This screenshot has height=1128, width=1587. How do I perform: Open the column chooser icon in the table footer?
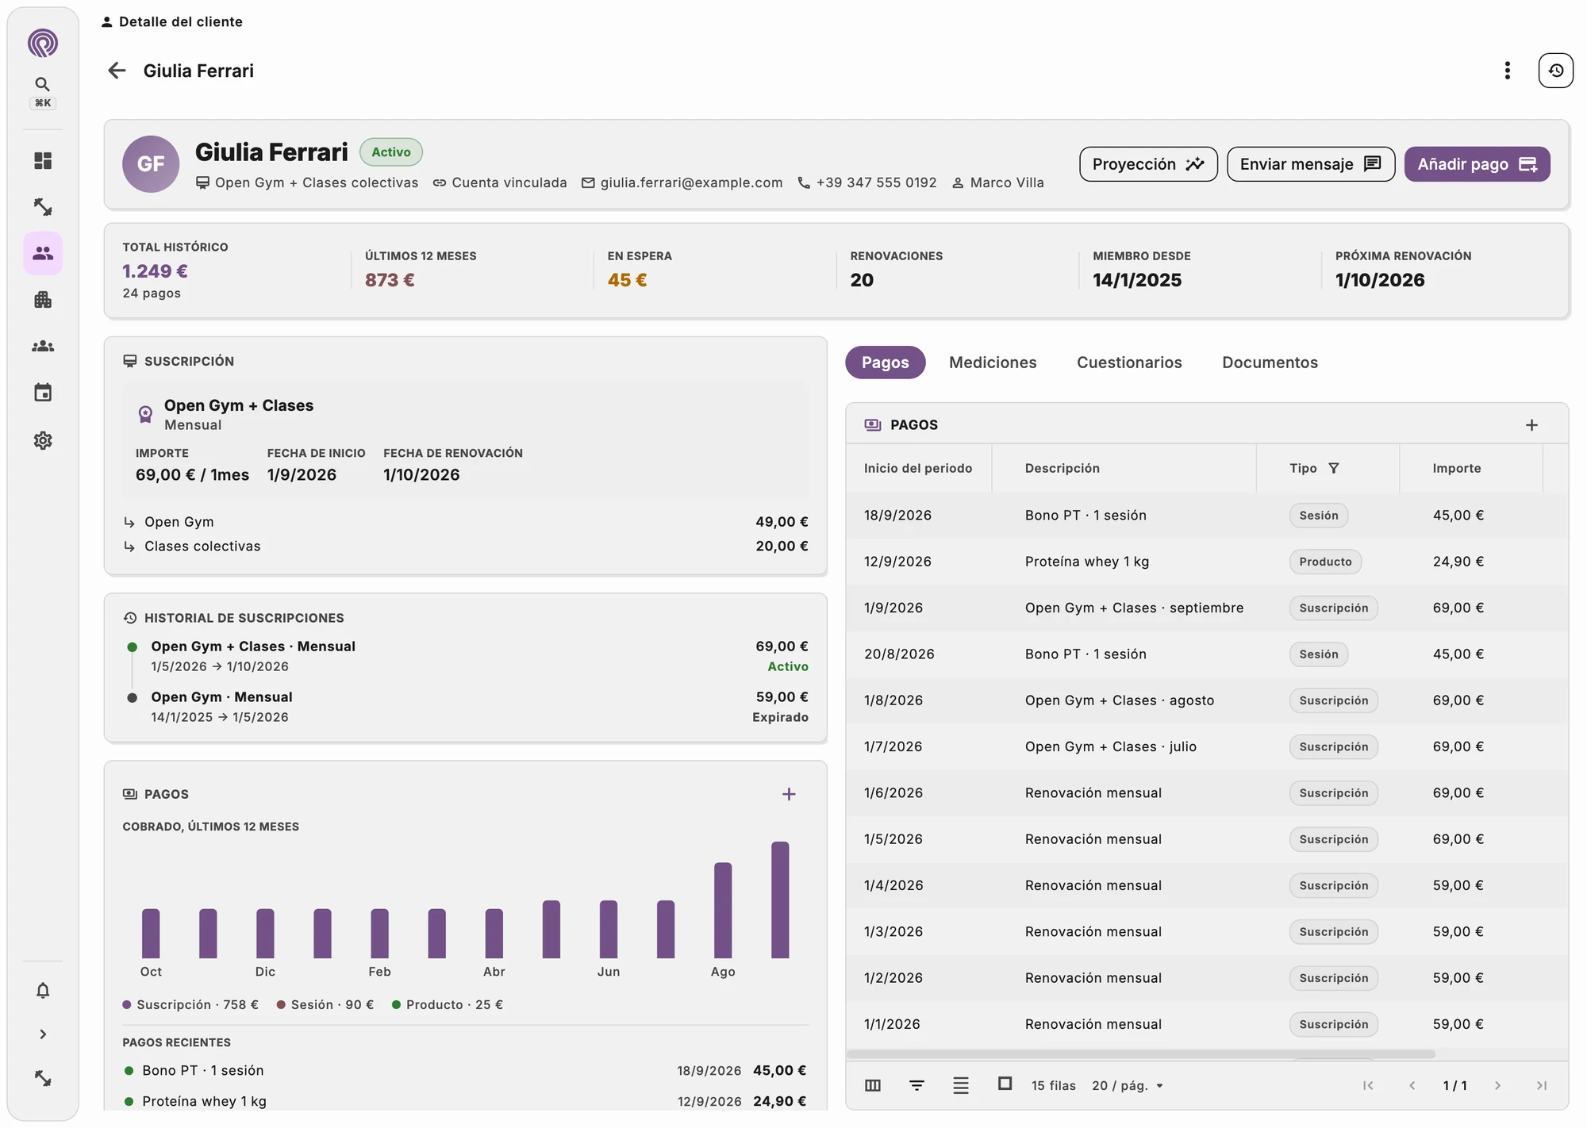(873, 1085)
